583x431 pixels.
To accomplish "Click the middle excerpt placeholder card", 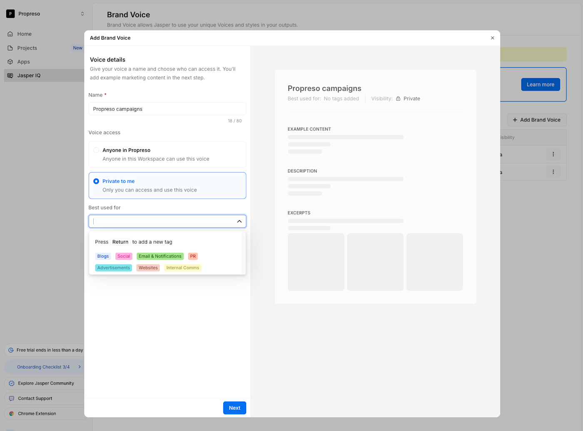I will click(375, 262).
